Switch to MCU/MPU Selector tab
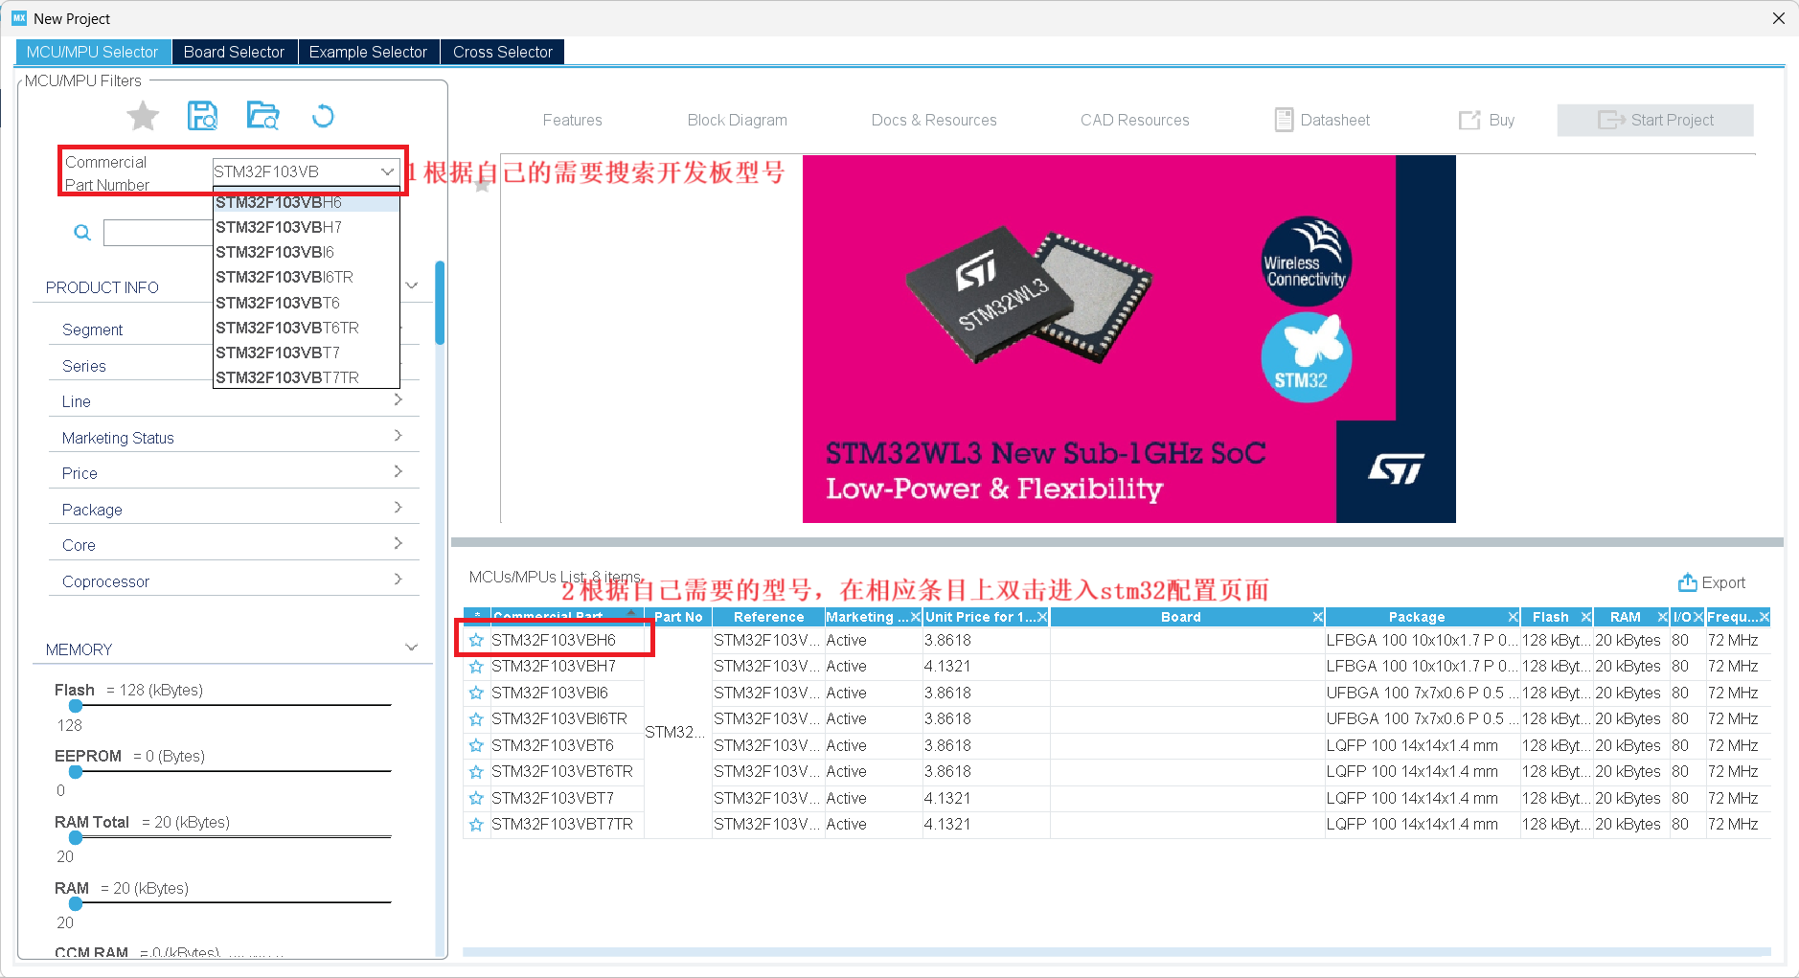The height and width of the screenshot is (978, 1799). [x=93, y=52]
